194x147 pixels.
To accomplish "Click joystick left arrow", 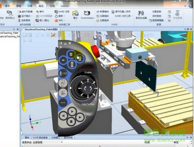I will pyautogui.click(x=80, y=88).
